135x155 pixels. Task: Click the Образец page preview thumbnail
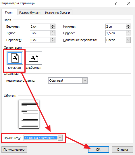click(x=29, y=114)
